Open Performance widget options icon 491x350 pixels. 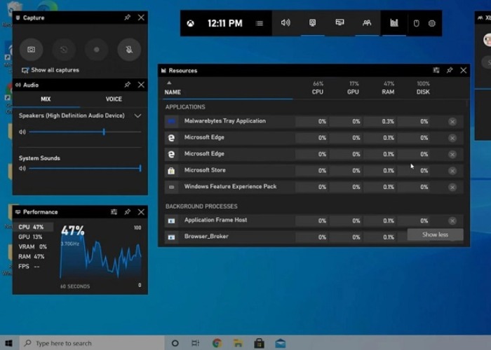click(114, 212)
